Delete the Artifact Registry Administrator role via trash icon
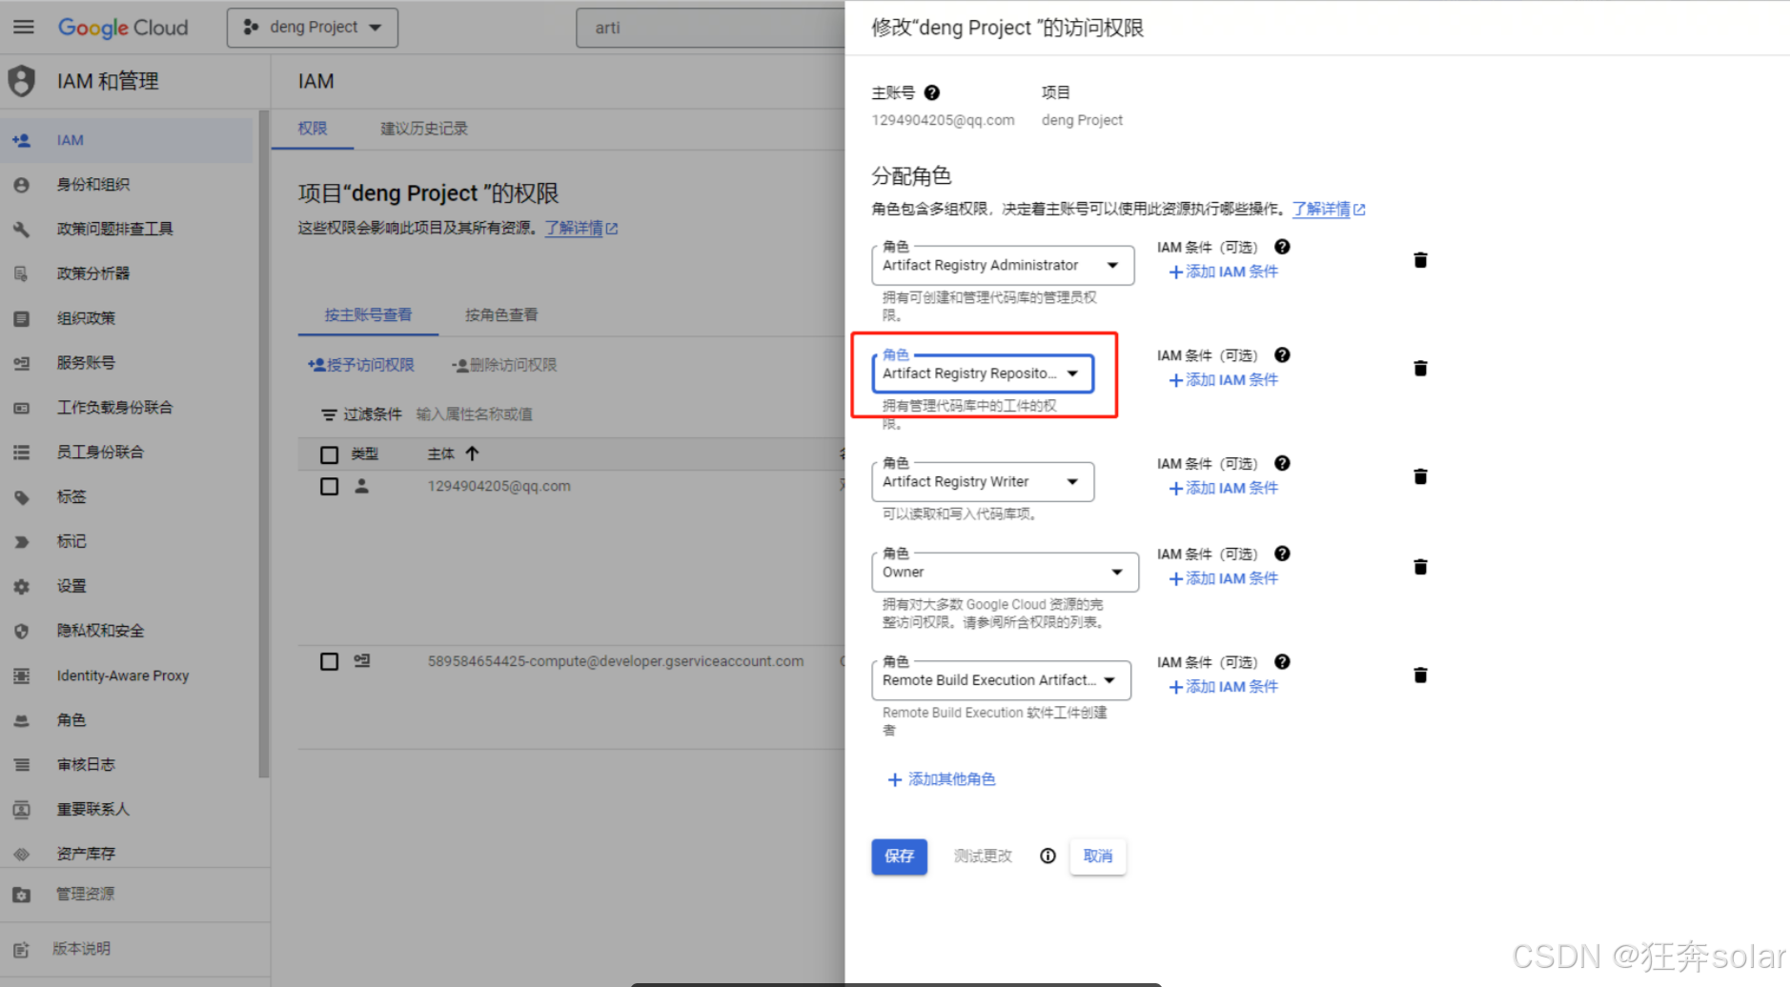Viewport: 1790px width, 987px height. click(1420, 260)
